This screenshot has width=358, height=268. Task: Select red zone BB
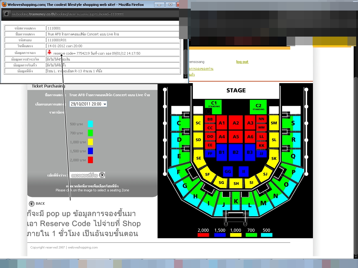210,119
